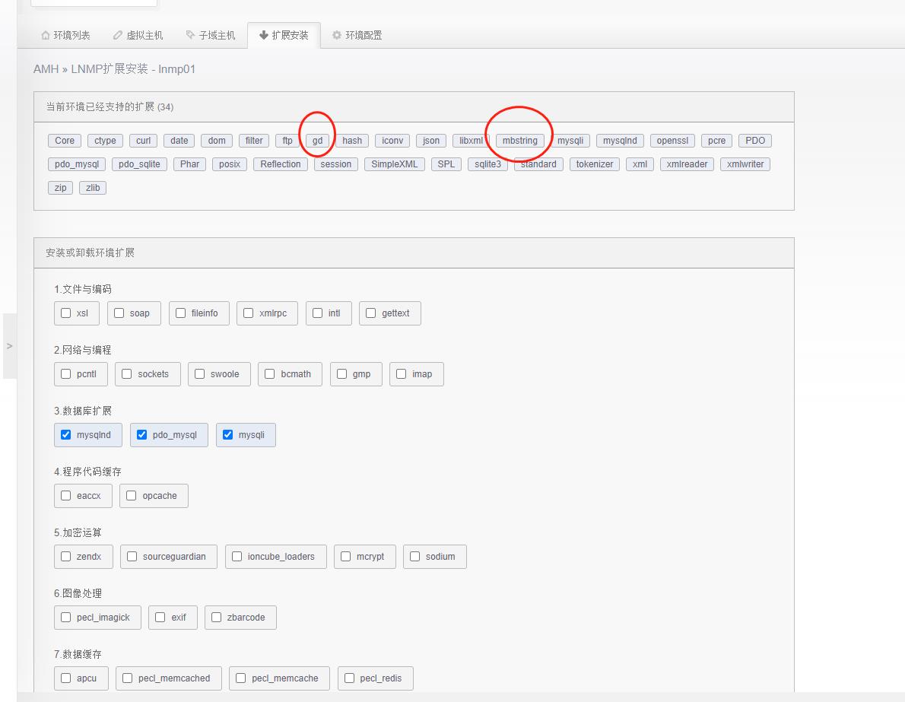
Task: Enable the bcmath checkbox
Action: pyautogui.click(x=270, y=374)
